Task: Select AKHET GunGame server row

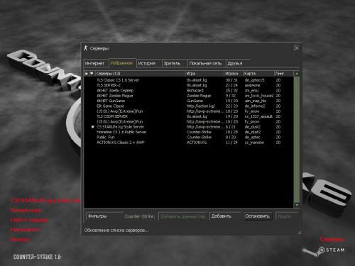Action: click(189, 101)
